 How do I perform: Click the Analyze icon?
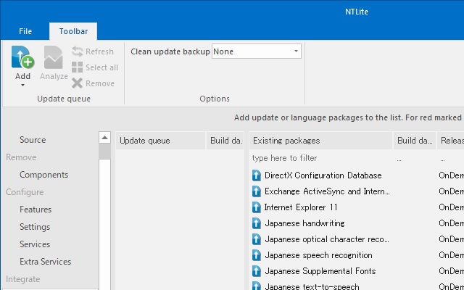coord(54,57)
